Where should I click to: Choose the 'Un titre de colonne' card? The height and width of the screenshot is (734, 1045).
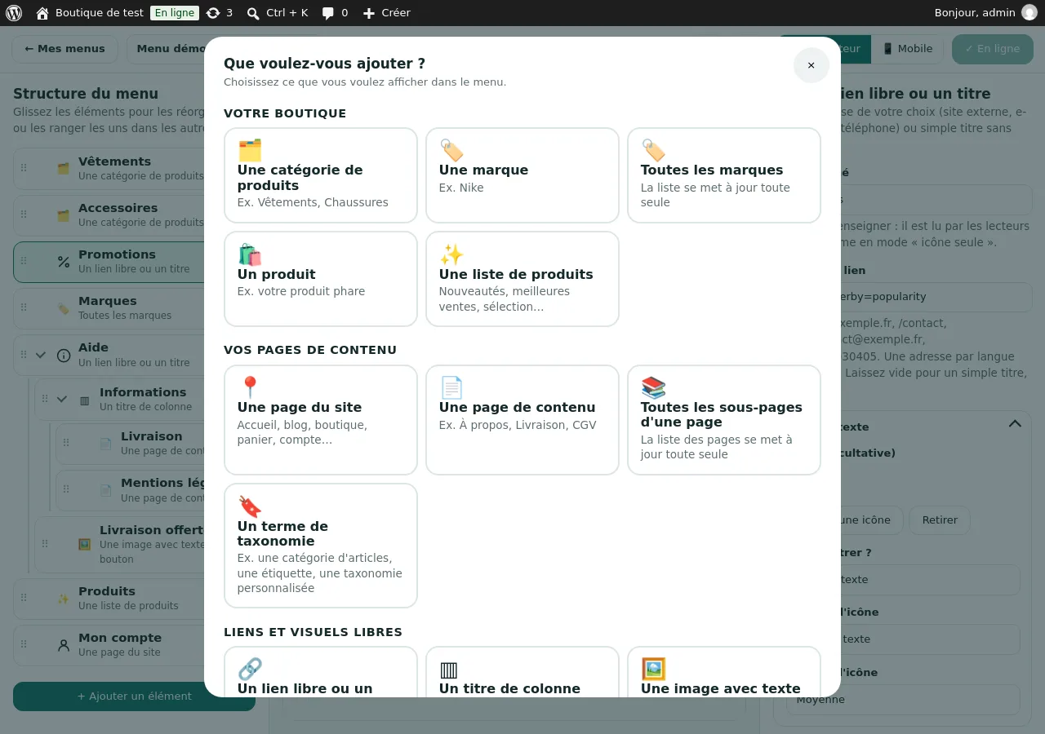tap(522, 672)
